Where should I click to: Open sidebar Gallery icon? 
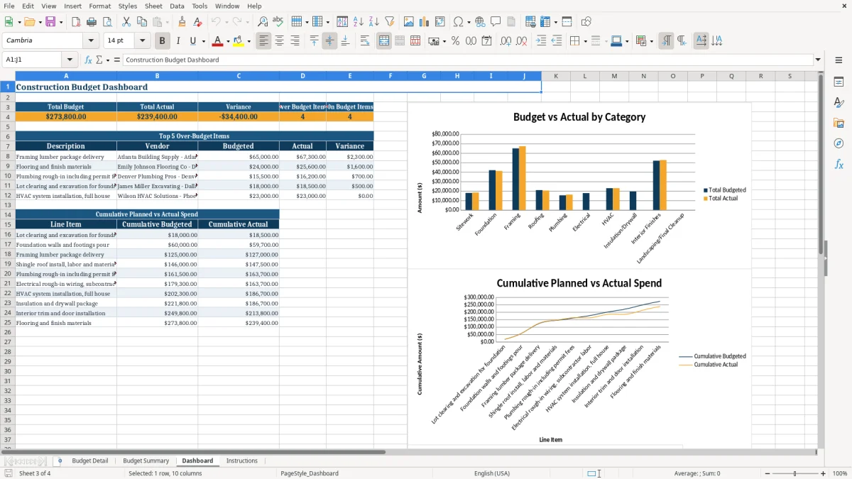pyautogui.click(x=839, y=123)
